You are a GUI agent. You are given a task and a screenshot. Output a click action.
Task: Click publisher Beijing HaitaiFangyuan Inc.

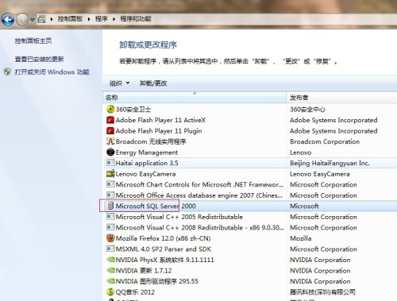(330, 163)
